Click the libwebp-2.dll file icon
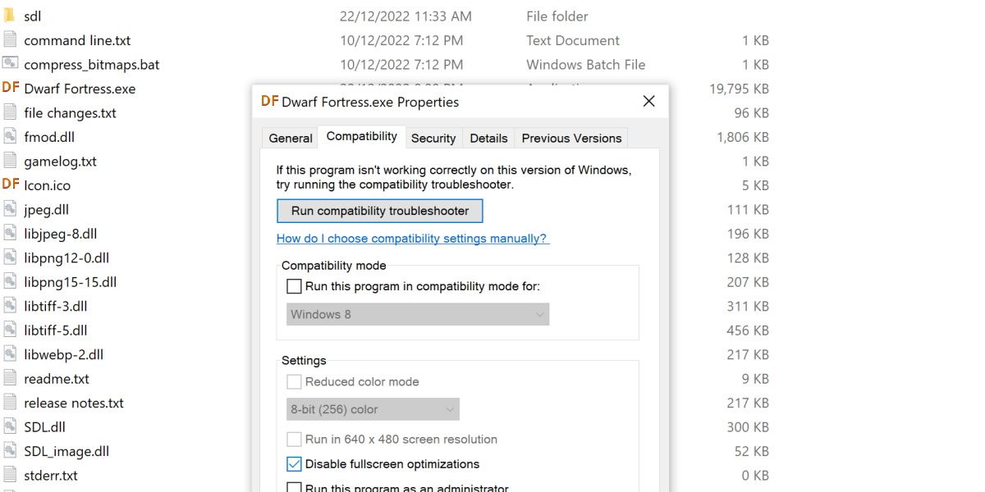985x492 pixels. pyautogui.click(x=10, y=354)
